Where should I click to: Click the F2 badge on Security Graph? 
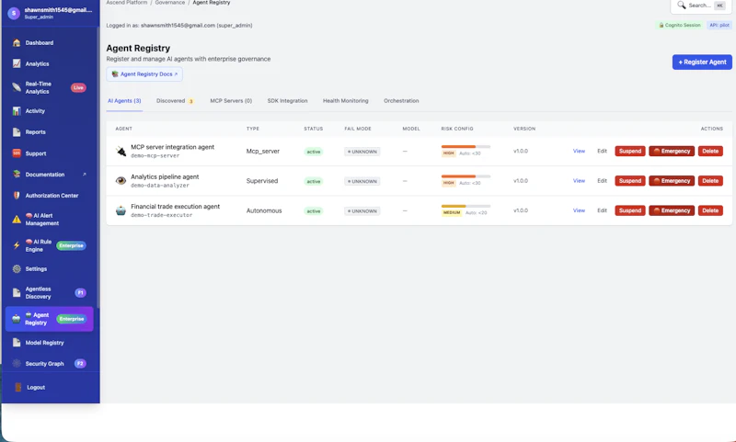(80, 364)
